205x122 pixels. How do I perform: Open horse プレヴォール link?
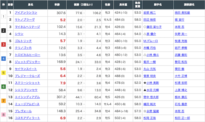point(23,111)
